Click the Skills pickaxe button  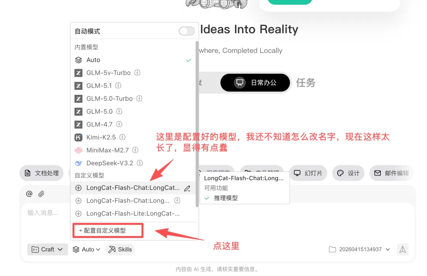click(x=120, y=249)
